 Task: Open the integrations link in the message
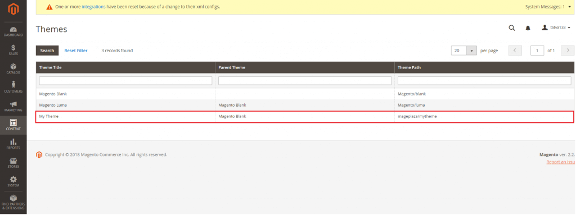click(93, 7)
